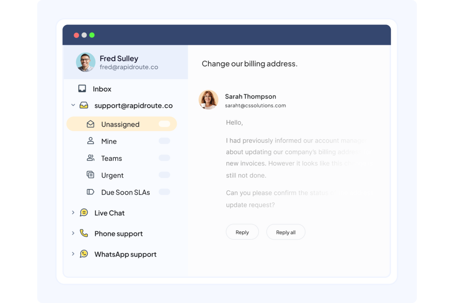Collapse the support@rapidroute.co folder chevron
This screenshot has width=454, height=303.
click(73, 105)
